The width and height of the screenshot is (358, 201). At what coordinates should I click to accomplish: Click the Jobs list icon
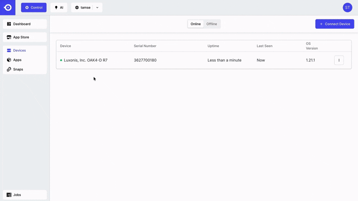click(x=9, y=195)
